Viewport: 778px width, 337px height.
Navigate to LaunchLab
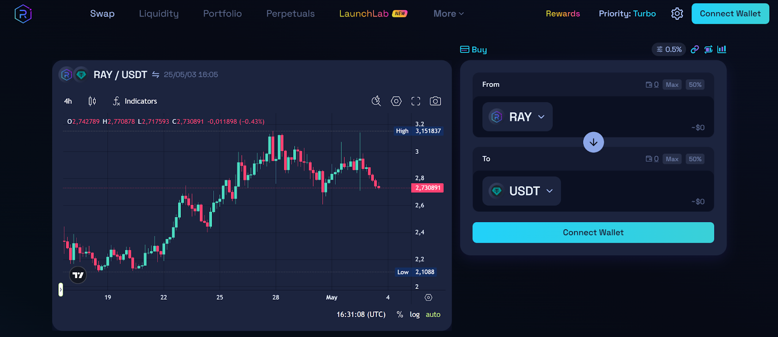[x=364, y=14]
